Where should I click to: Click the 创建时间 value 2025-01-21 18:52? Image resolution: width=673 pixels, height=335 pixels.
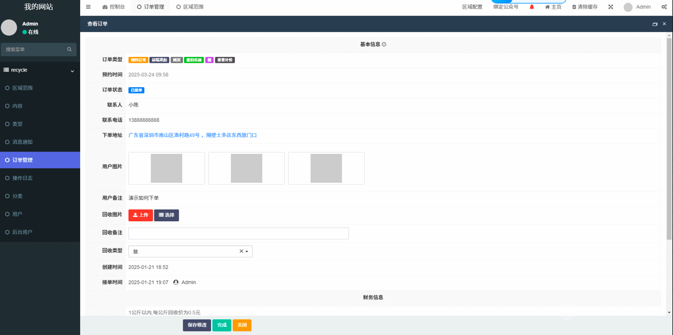pyautogui.click(x=149, y=267)
